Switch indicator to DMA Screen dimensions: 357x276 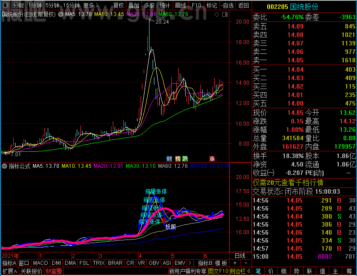(71, 263)
